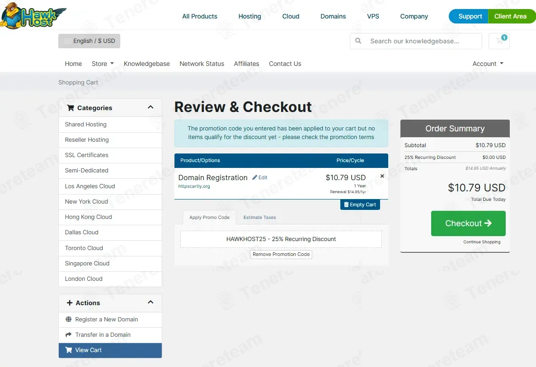Screen dimensions: 536x367
Task: Click the httpscartly.org domain link
Action: click(x=194, y=186)
